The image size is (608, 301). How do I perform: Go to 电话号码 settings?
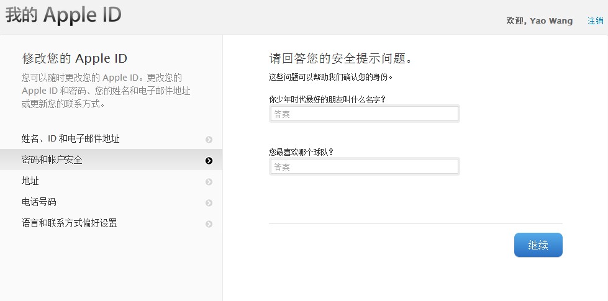tap(39, 202)
